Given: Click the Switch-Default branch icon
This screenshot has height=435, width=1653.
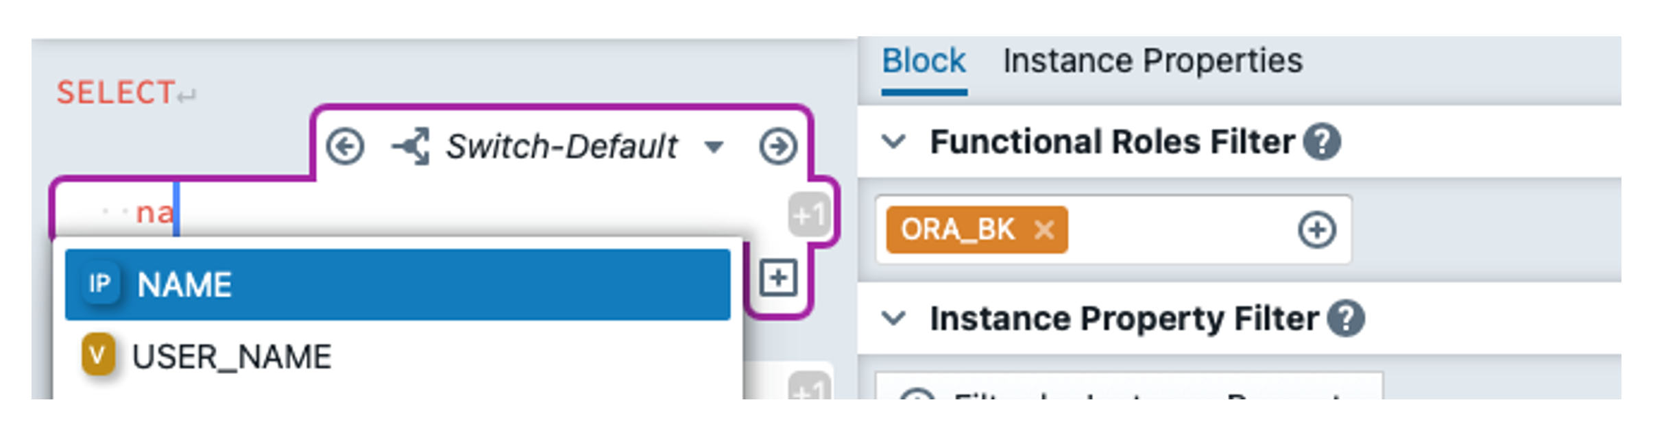Looking at the screenshot, I should pyautogui.click(x=411, y=147).
